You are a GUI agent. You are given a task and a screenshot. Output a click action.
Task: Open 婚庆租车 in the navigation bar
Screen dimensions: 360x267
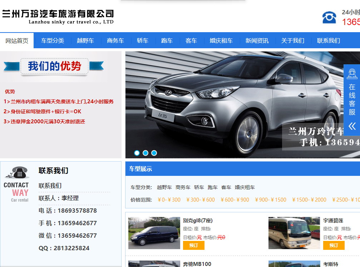coord(221,41)
